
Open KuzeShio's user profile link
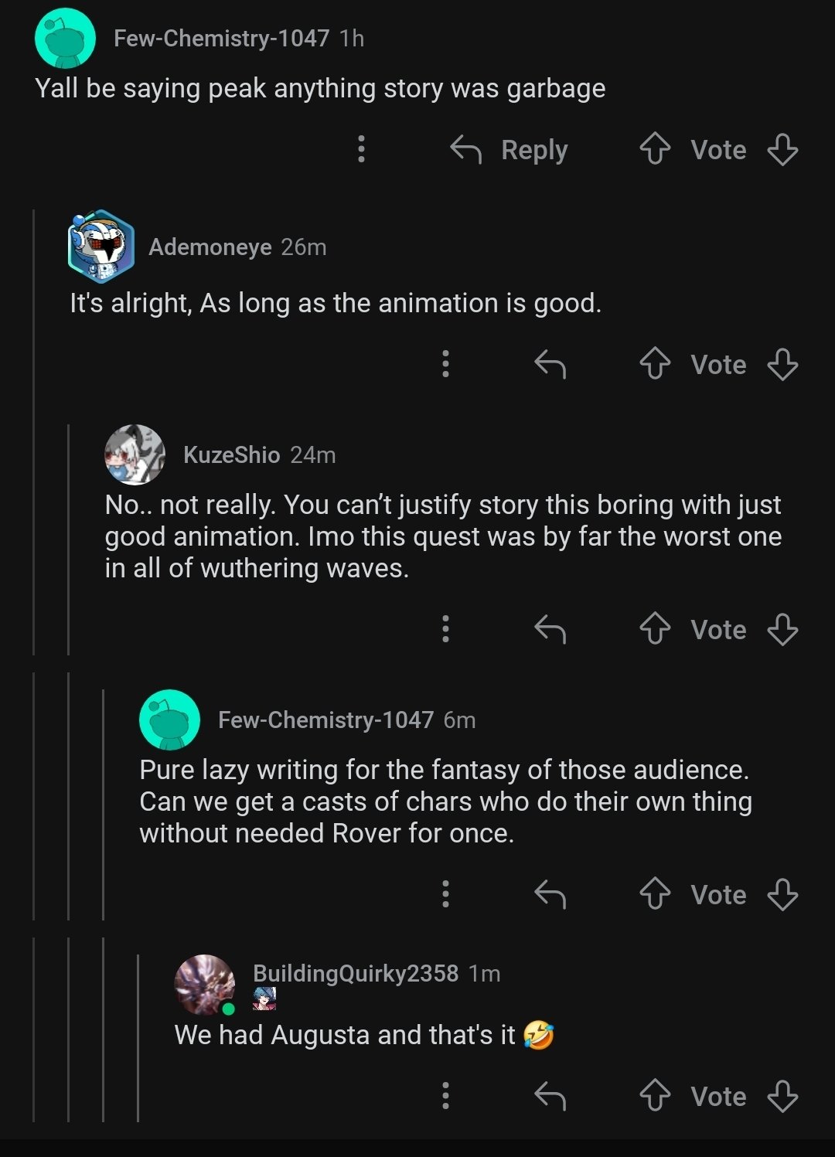coord(231,455)
